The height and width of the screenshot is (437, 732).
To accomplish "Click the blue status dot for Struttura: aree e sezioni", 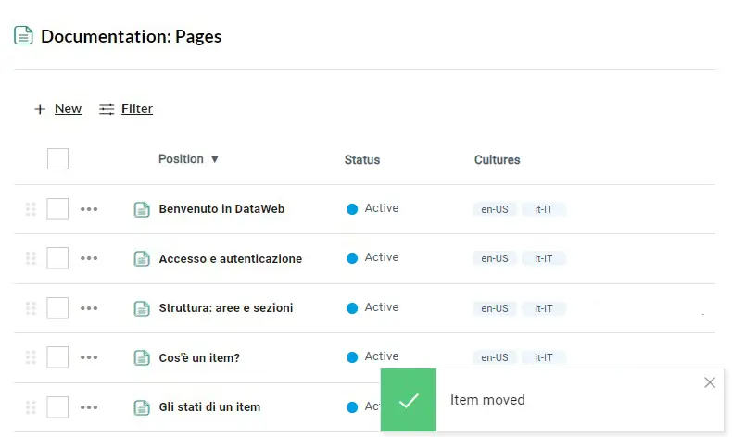I will [352, 308].
